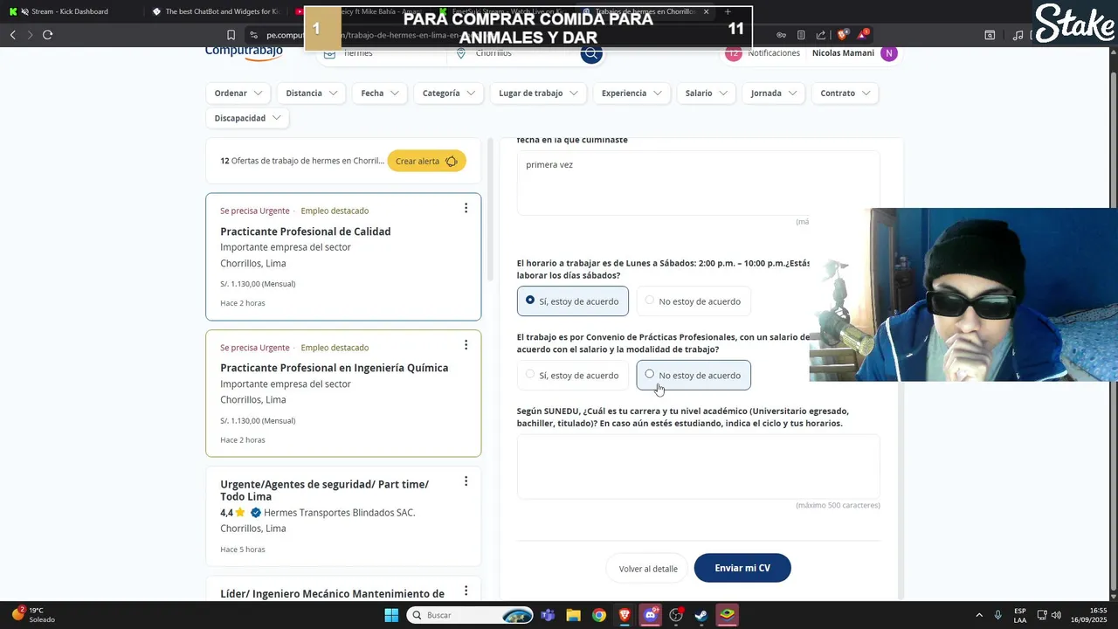Open File Explorer from the taskbar
This screenshot has height=629, width=1118.
tap(573, 615)
